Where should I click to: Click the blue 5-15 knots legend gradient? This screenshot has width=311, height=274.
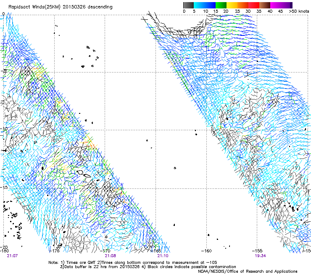coord(205,5)
